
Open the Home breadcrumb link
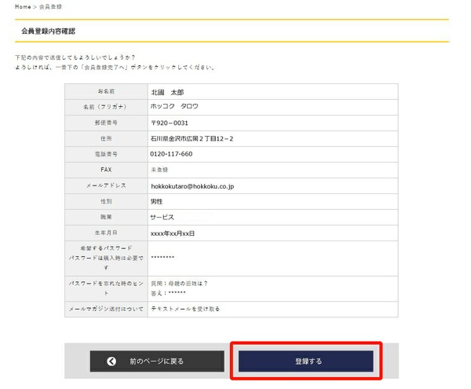coord(23,6)
